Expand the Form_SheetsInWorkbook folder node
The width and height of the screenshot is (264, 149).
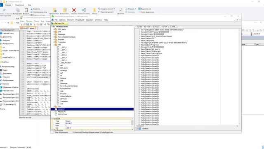pyautogui.click(x=54, y=37)
